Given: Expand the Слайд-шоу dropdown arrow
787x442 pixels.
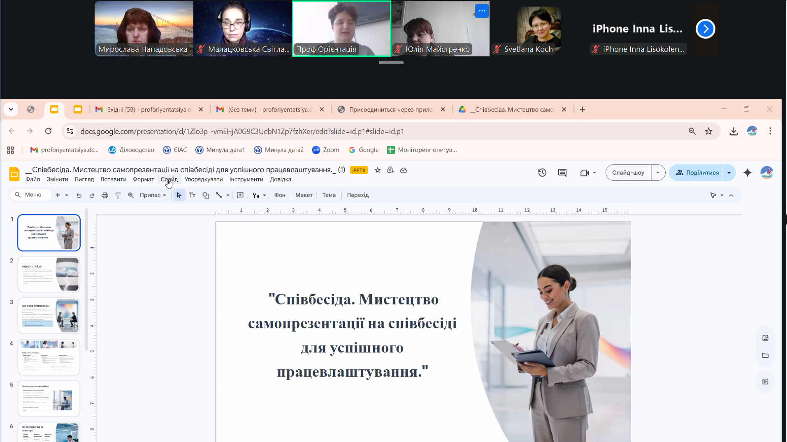Looking at the screenshot, I should [x=658, y=173].
